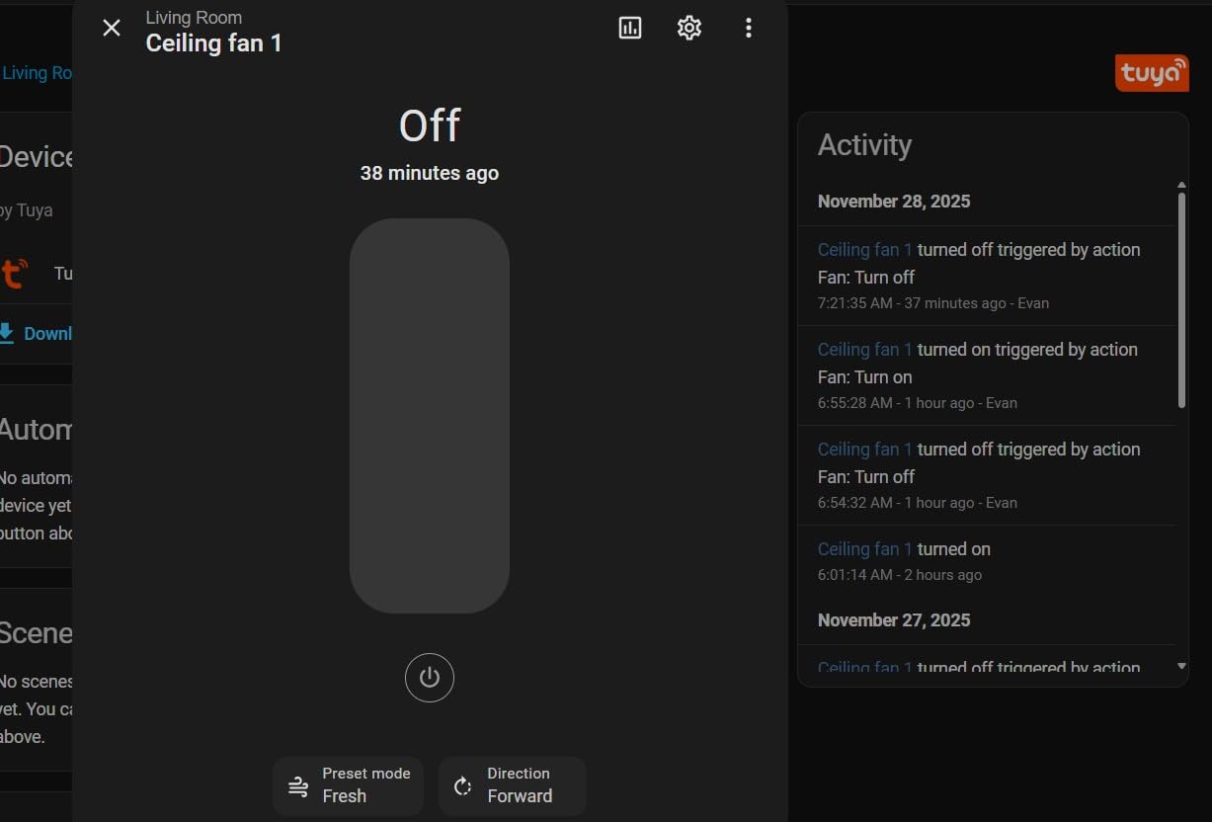Click the Activity scrollbar up arrow
This screenshot has width=1212, height=822.
point(1181,185)
